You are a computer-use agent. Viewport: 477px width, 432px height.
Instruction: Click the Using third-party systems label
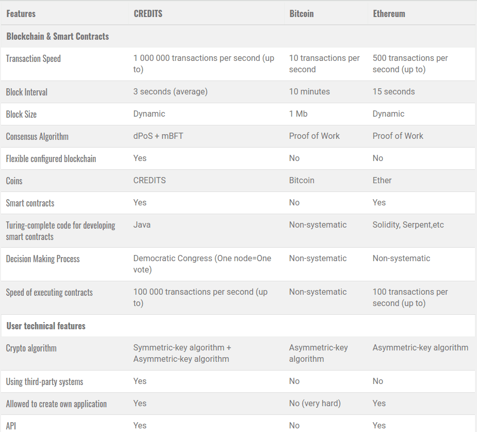click(45, 382)
